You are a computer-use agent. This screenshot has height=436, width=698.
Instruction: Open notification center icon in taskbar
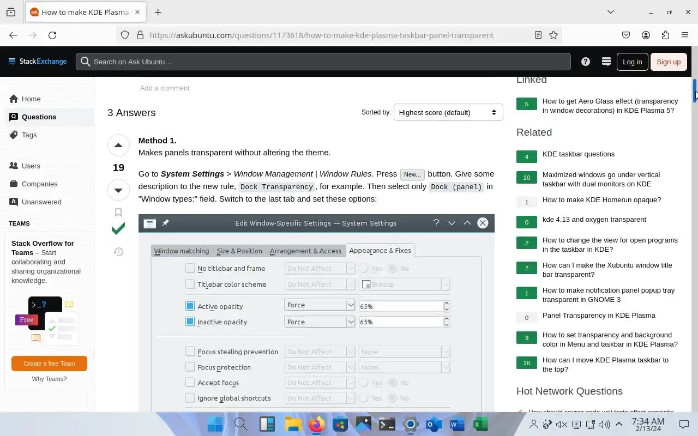pyautogui.click(x=684, y=424)
